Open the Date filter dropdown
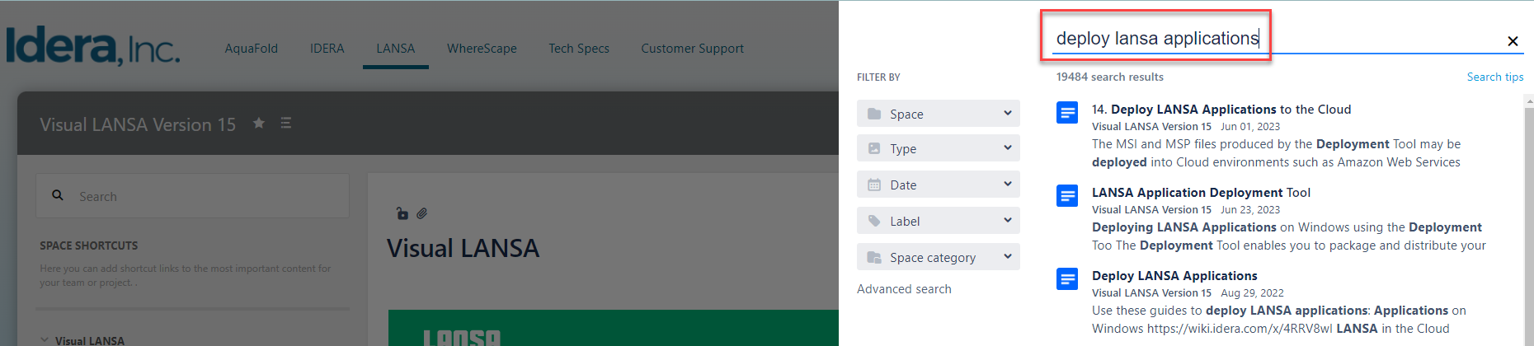This screenshot has height=346, width=1534. click(938, 185)
